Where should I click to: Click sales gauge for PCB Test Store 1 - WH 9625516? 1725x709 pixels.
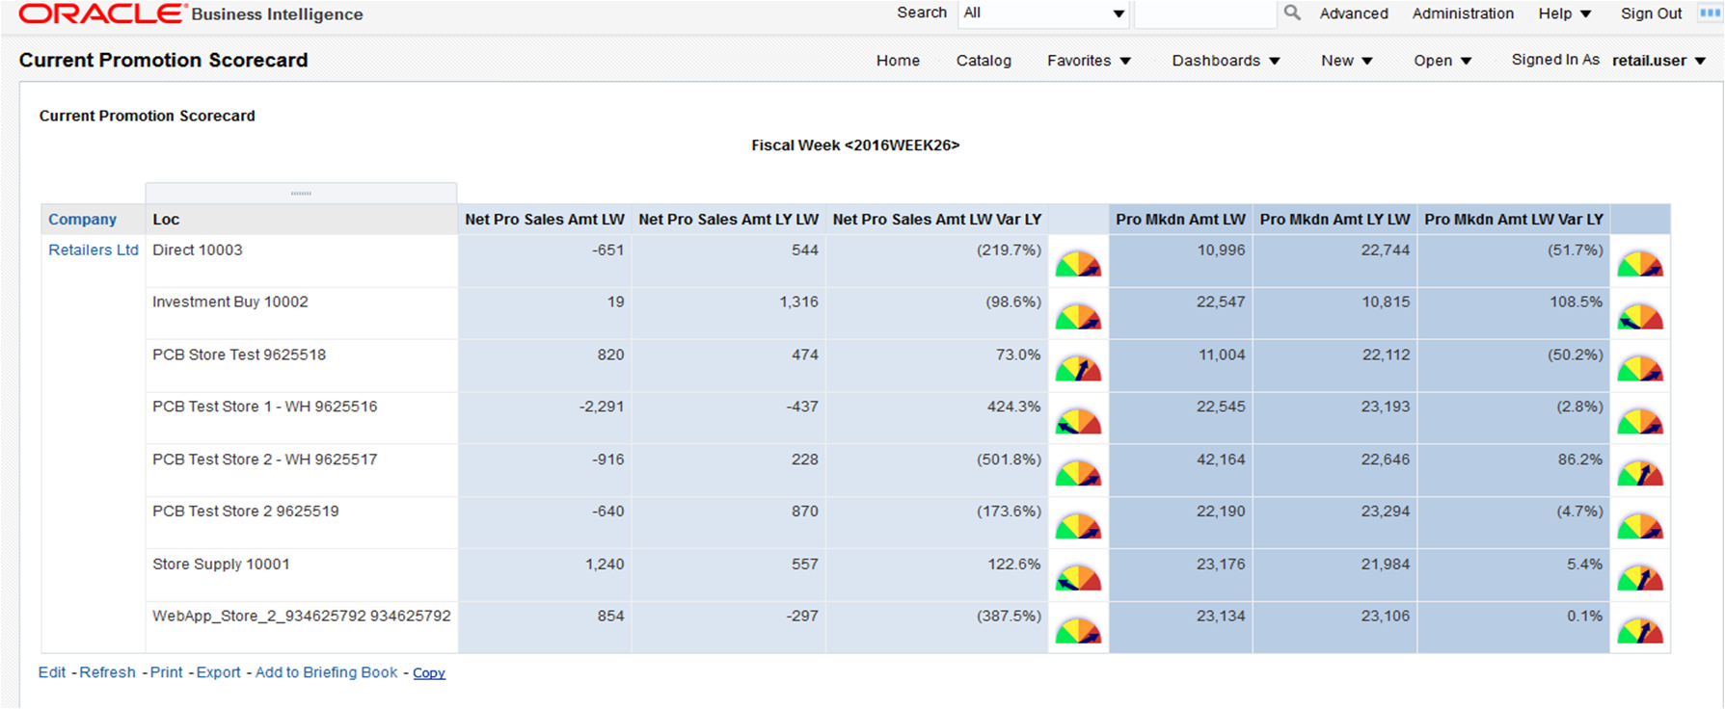coord(1078,421)
